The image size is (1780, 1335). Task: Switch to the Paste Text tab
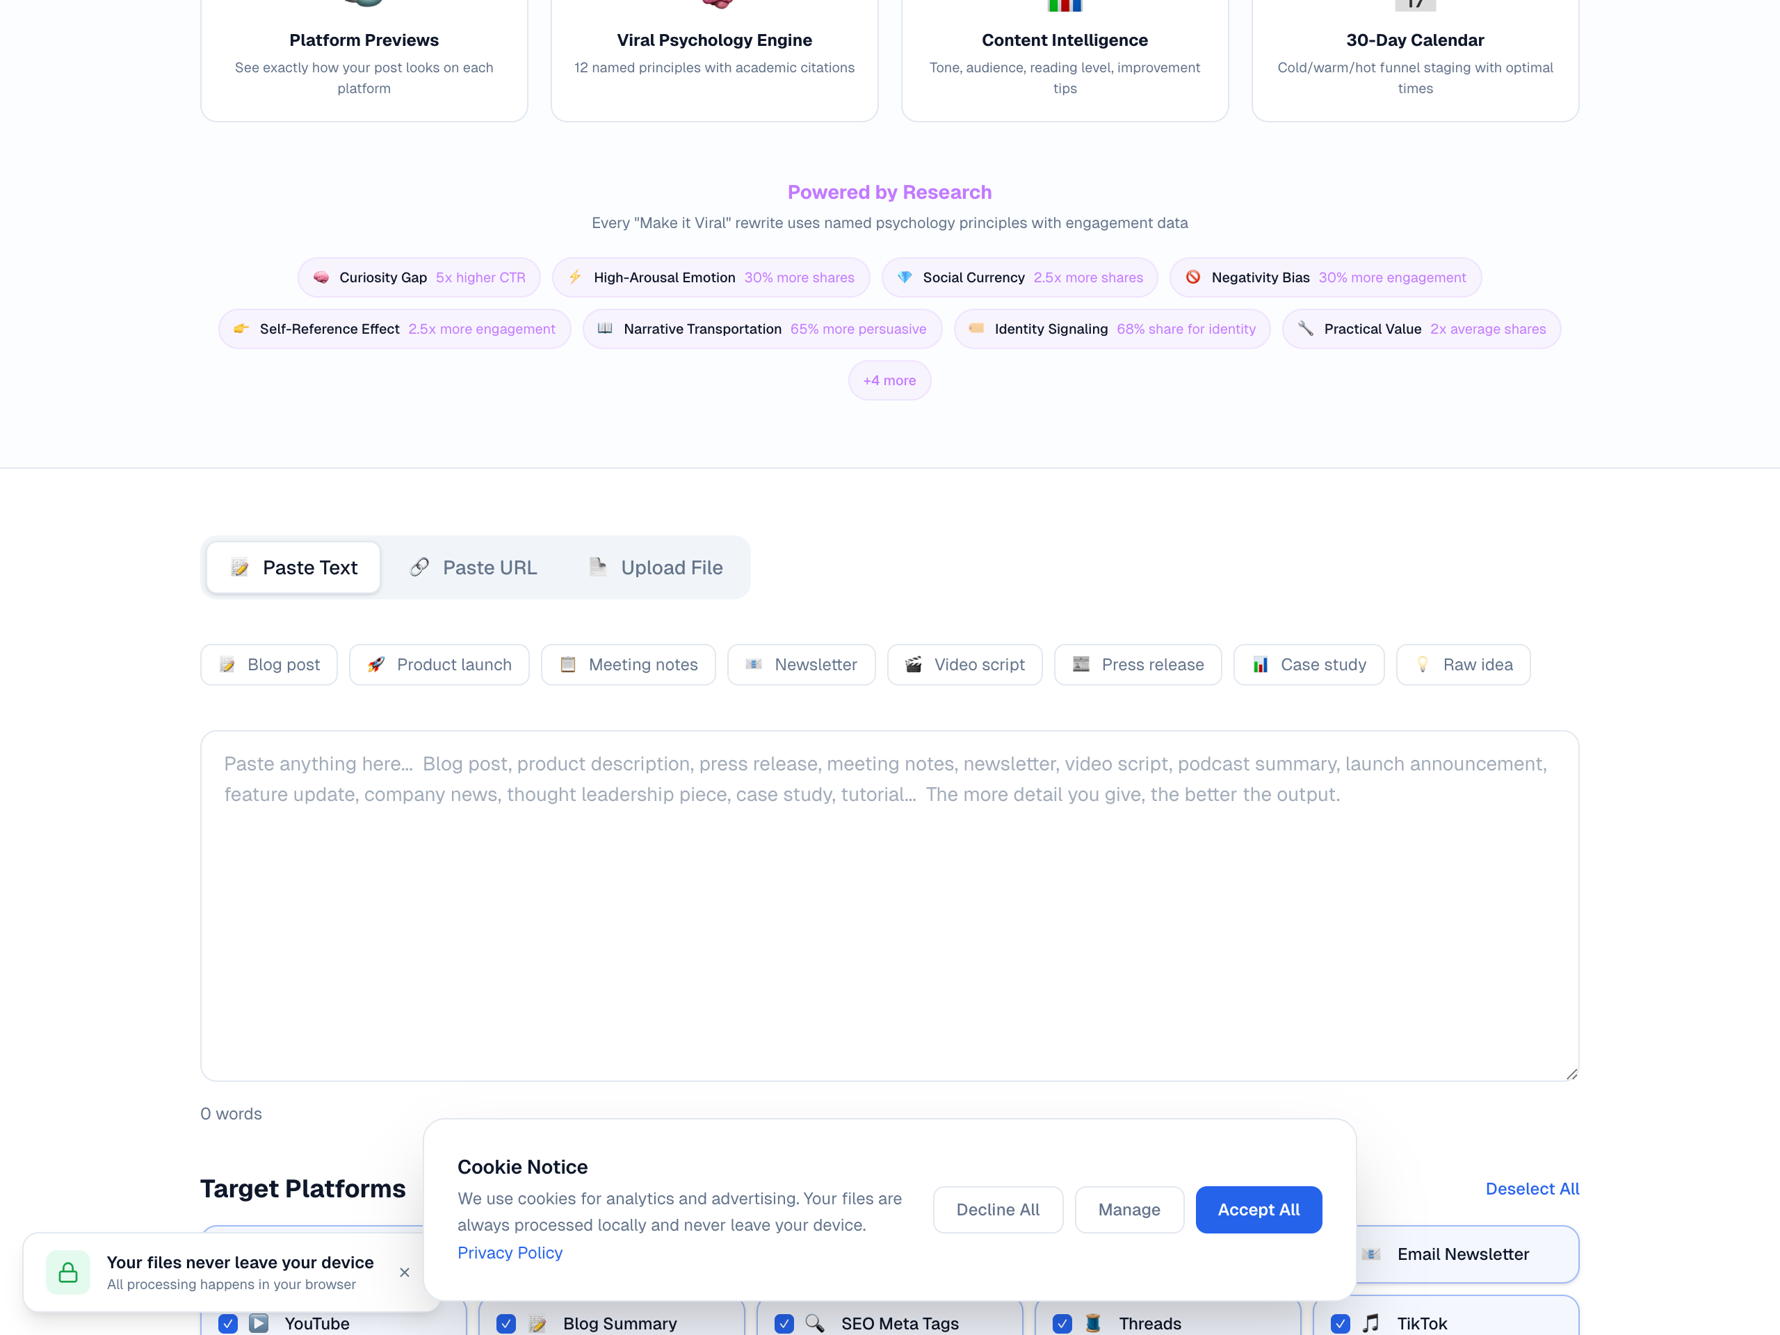tap(293, 567)
